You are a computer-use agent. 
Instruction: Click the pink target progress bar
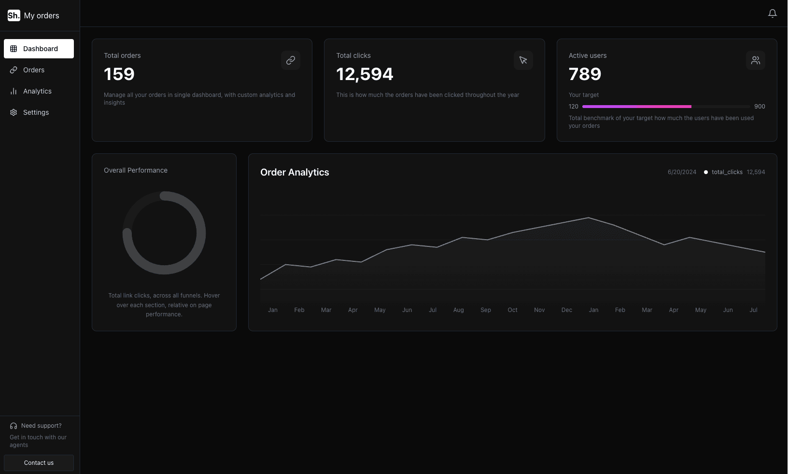[x=636, y=107]
